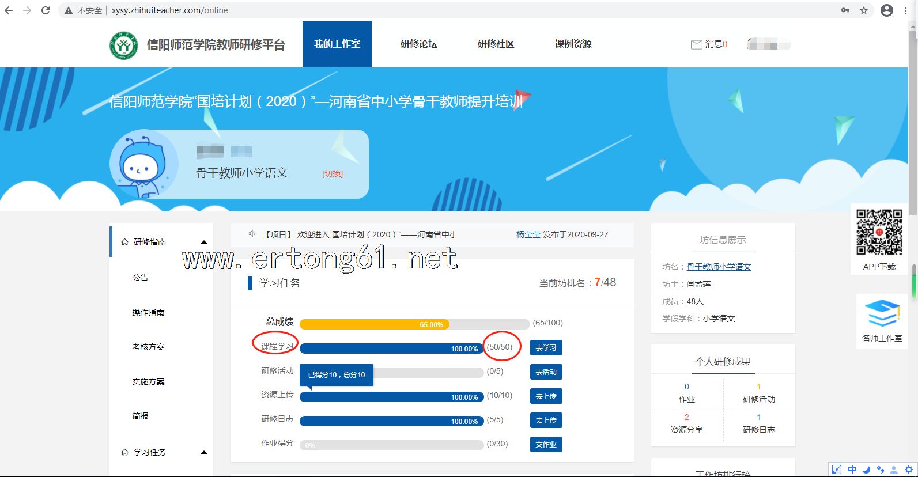Open the 课例资源 menu item
This screenshot has width=918, height=477.
(x=573, y=44)
